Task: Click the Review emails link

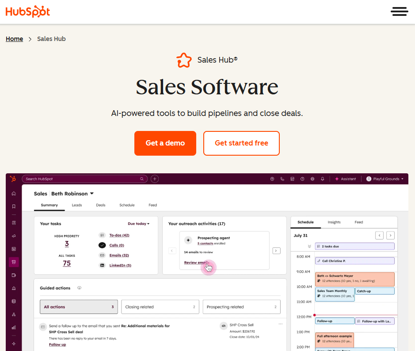Action: (x=197, y=262)
